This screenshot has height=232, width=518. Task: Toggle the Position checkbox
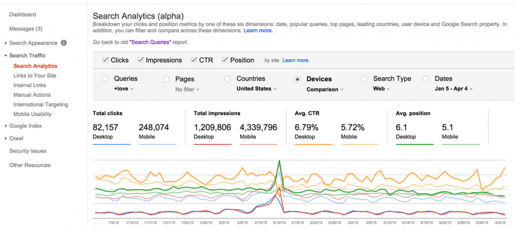(x=225, y=60)
